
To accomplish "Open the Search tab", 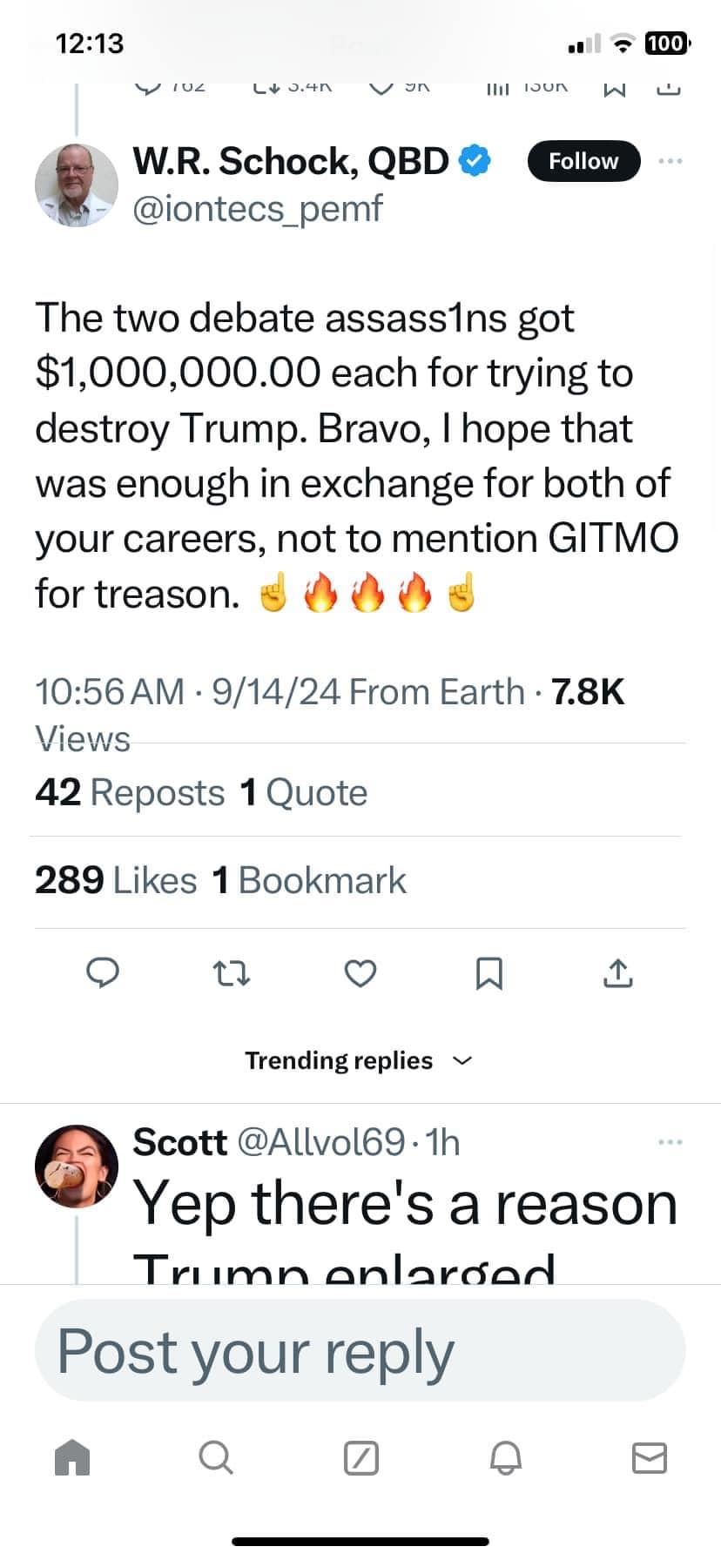I will point(215,1456).
